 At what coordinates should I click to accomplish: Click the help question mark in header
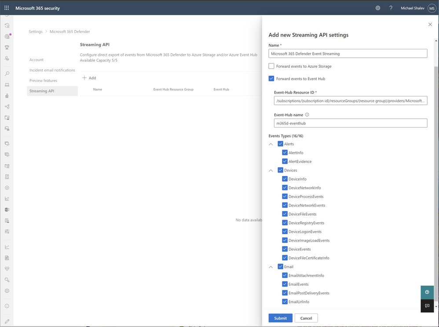click(391, 8)
